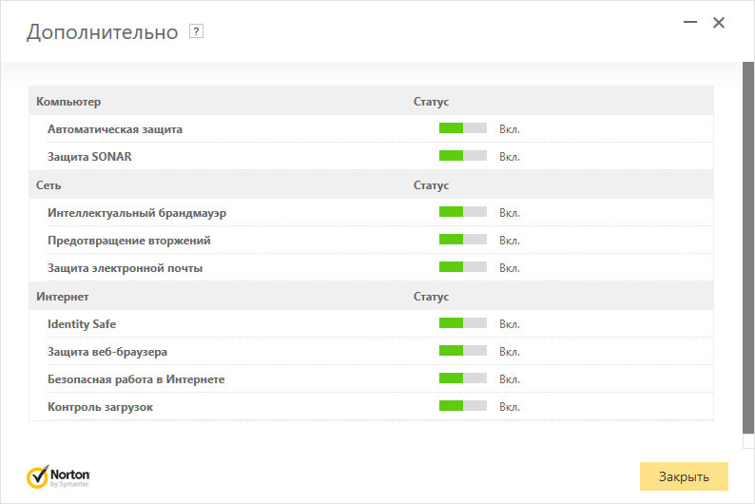
Task: Click the Norton by Symantec logo
Action: point(59,475)
